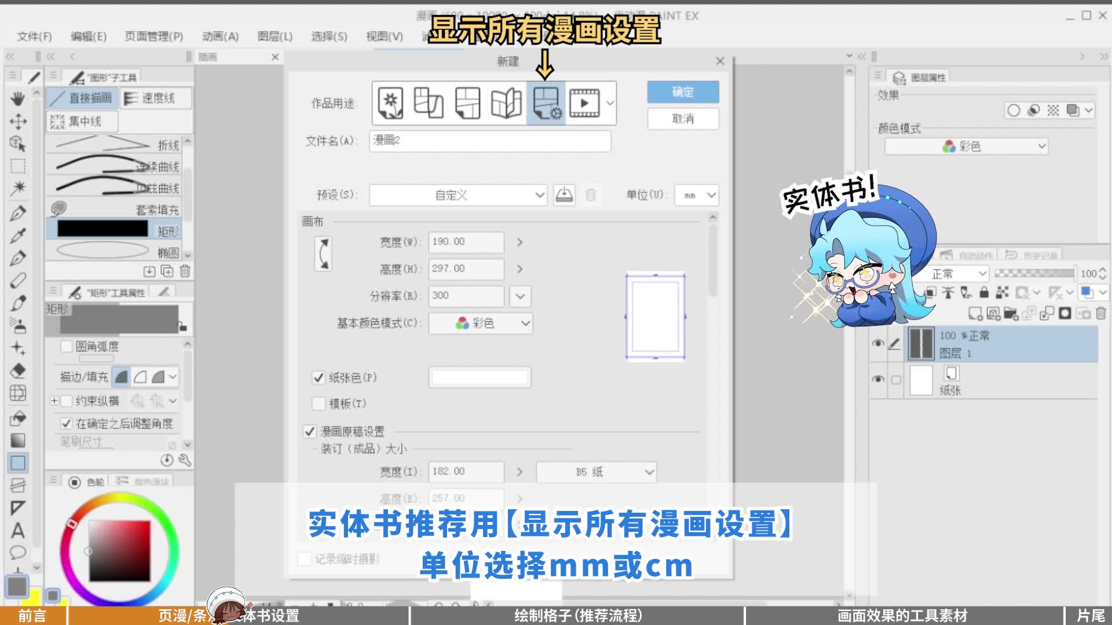
Task: Select the webtoon work purpose icon
Action: tap(429, 103)
